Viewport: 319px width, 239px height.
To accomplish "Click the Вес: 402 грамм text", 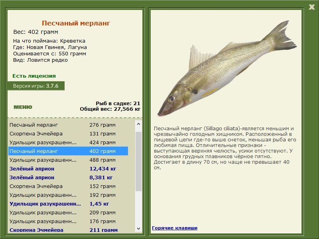I will pos(35,32).
